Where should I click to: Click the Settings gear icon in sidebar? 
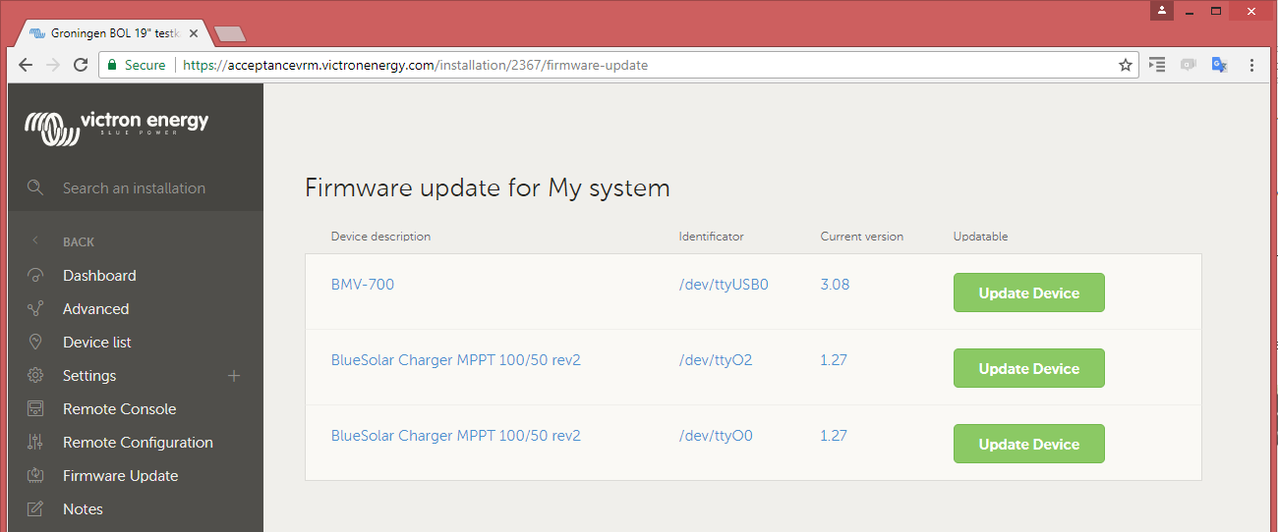coord(35,376)
